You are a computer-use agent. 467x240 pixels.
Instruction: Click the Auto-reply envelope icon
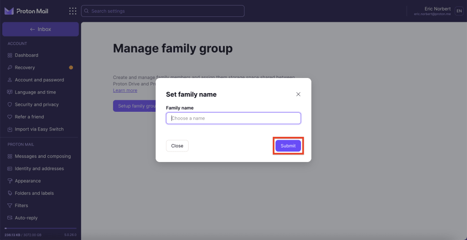tap(10, 218)
